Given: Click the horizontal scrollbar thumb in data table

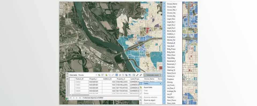Looking at the screenshot, I should (x=80, y=95).
